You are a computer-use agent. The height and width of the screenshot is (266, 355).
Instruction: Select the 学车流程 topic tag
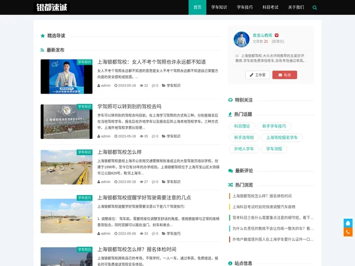pos(274,149)
